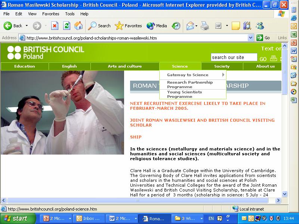Screen dimensions: 299x224
Task: Click the vertical scrollbar thumb
Action: pos(284,72)
